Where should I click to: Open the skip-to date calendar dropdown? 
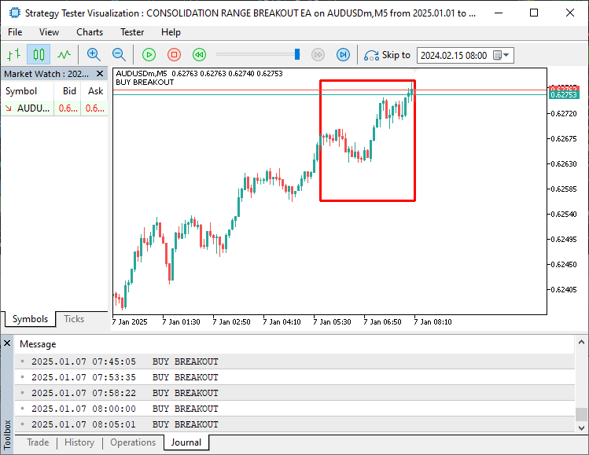pyautogui.click(x=506, y=55)
